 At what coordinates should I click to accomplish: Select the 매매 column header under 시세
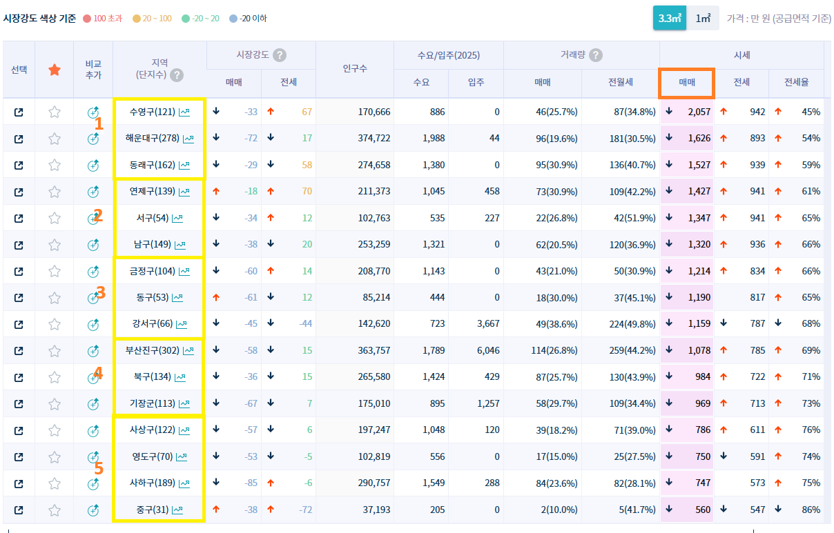[687, 82]
